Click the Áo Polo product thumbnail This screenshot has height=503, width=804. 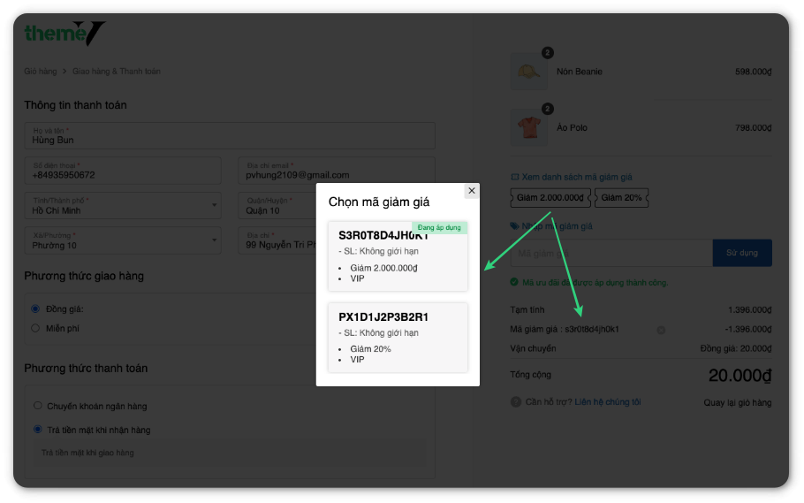[528, 127]
